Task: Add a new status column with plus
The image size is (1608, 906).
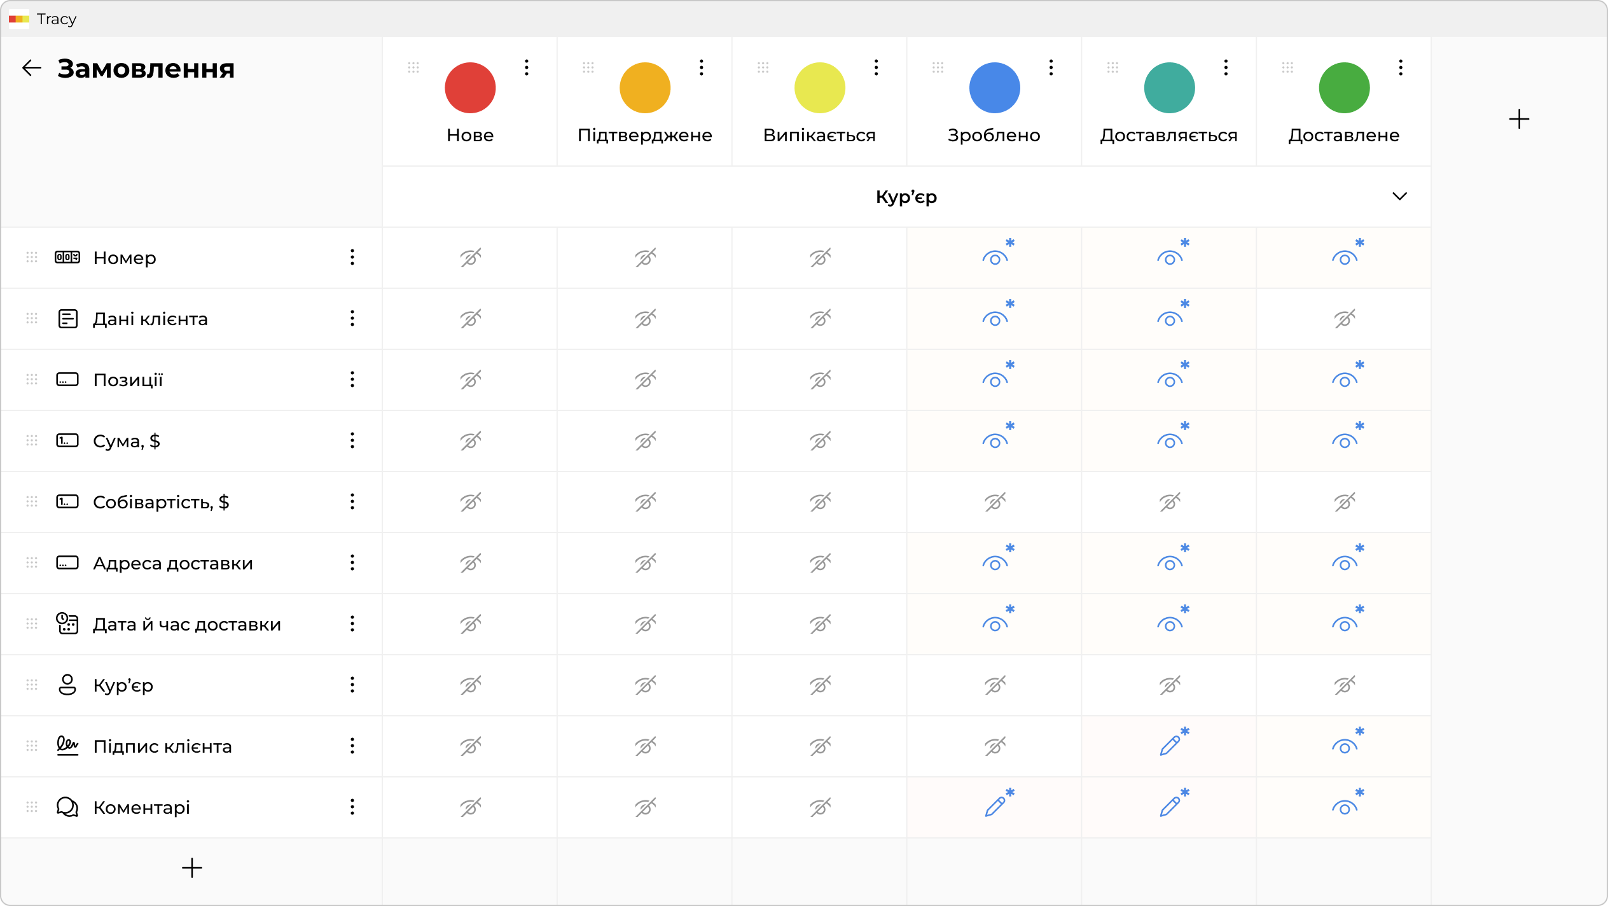Action: point(1519,119)
